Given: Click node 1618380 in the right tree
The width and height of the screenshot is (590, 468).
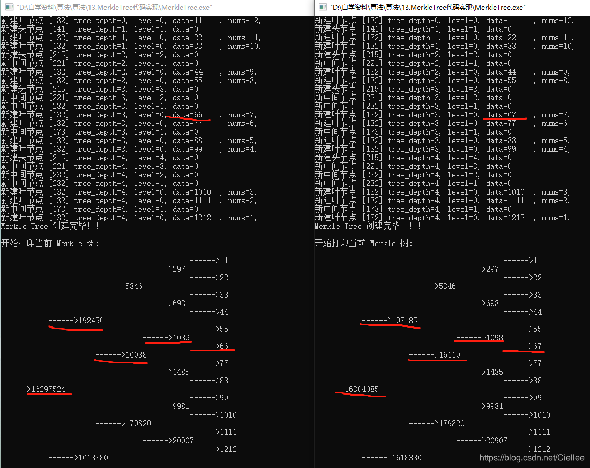Looking at the screenshot, I should click(406, 457).
